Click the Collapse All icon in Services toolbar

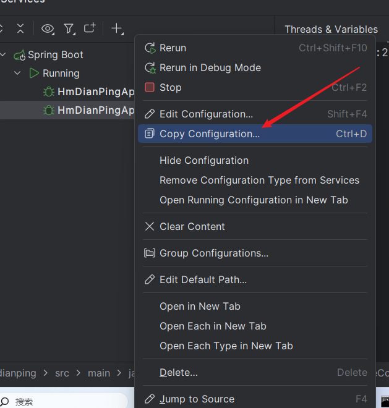(x=20, y=28)
